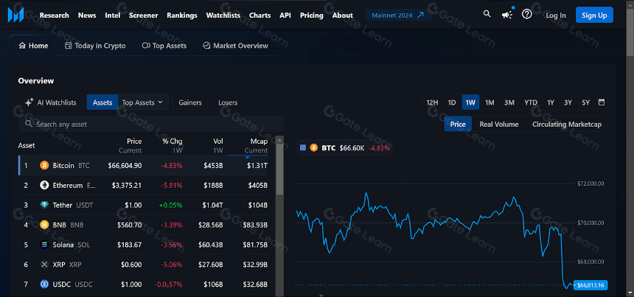Screen dimensions: 634x297
Task: Click the USDC coin icon in table
Action: (44, 284)
